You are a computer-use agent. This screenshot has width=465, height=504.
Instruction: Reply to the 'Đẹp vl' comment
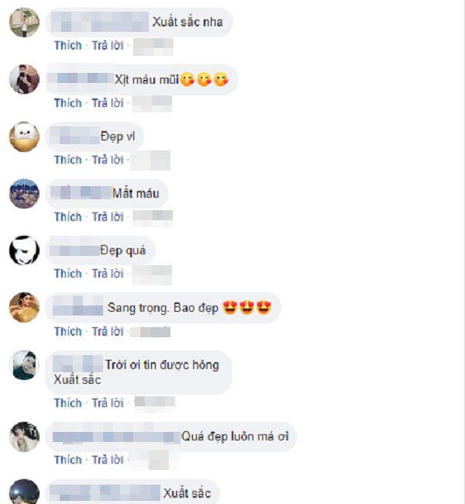coord(108,160)
